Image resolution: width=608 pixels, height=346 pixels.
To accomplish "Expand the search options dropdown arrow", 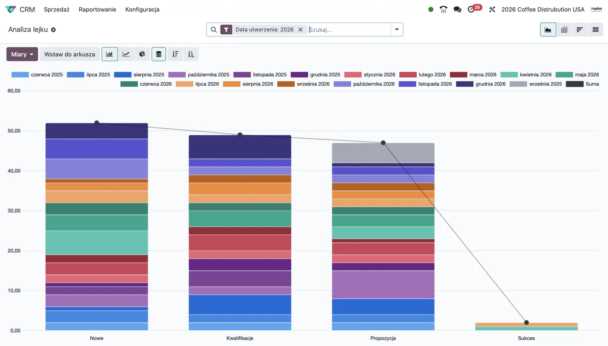I will click(397, 30).
